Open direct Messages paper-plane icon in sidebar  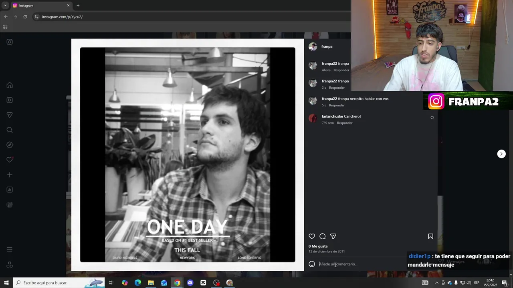pyautogui.click(x=10, y=115)
